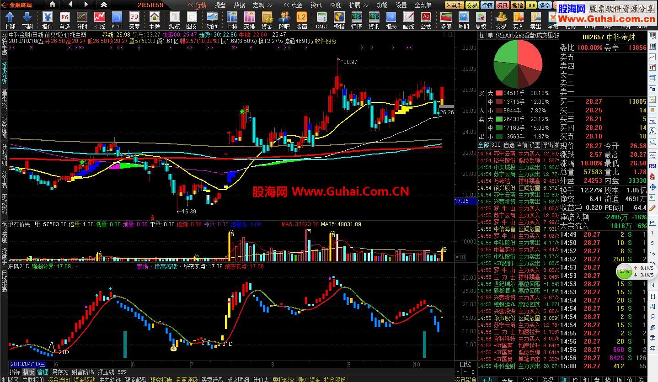Viewport: 658px width, 382px height.
Task: Click the 多空 shortcut button
Action: click(545, 5)
